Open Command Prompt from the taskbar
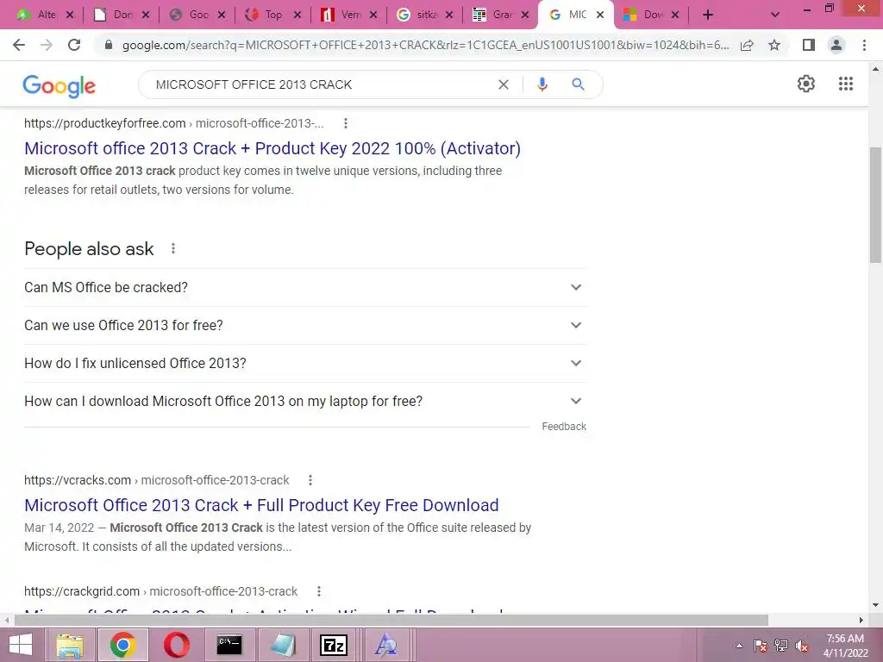This screenshot has height=662, width=883. [x=229, y=645]
